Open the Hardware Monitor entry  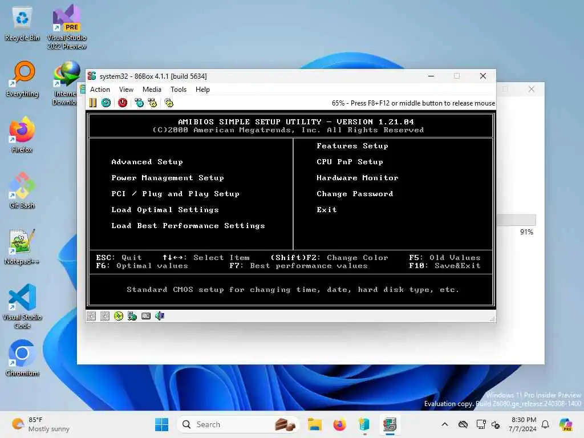click(358, 178)
